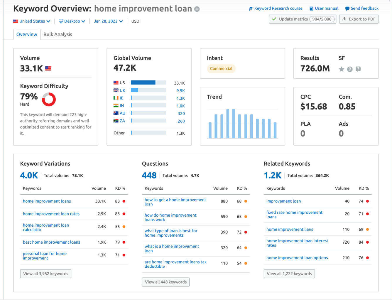Click the star SERP feature icon

tap(342, 69)
